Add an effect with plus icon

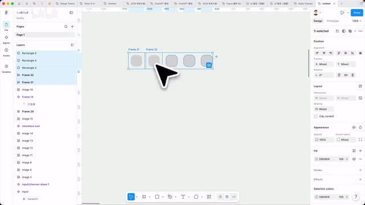point(360,179)
